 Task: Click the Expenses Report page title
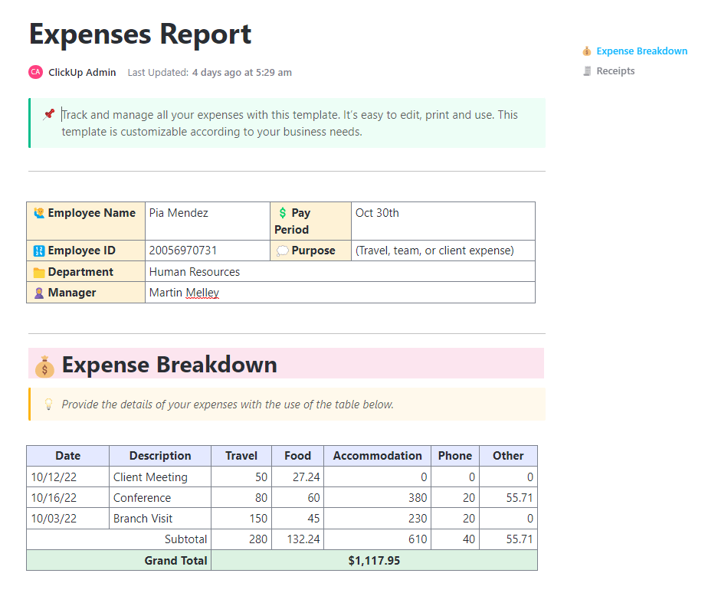tap(139, 34)
